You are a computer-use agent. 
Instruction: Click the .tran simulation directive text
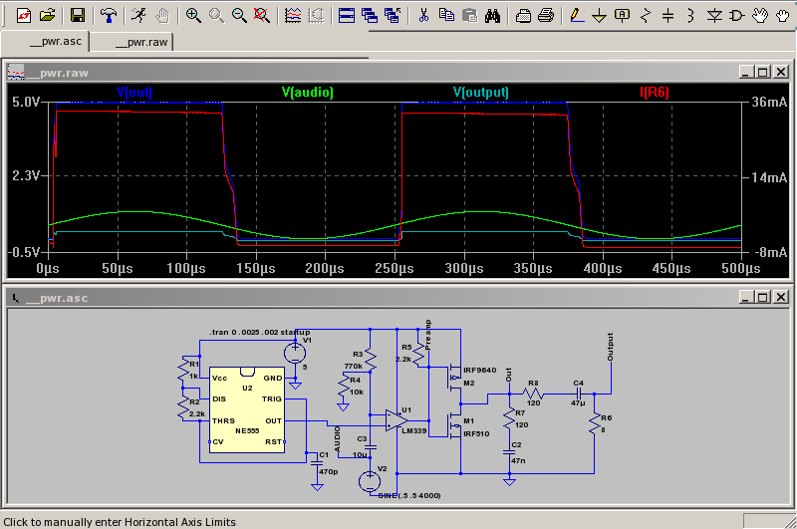[260, 332]
